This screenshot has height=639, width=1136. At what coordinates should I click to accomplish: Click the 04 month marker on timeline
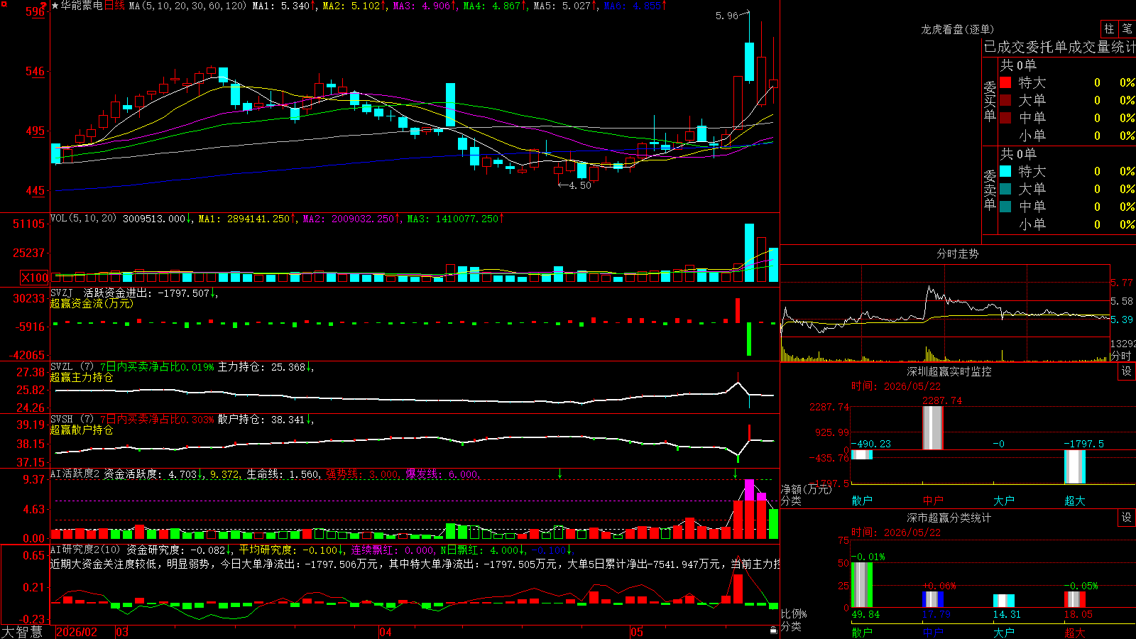tap(386, 632)
